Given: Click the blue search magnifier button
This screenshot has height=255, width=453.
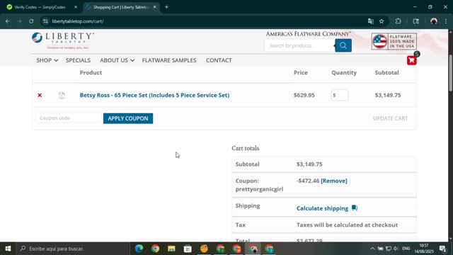Looking at the screenshot, I should [x=343, y=45].
